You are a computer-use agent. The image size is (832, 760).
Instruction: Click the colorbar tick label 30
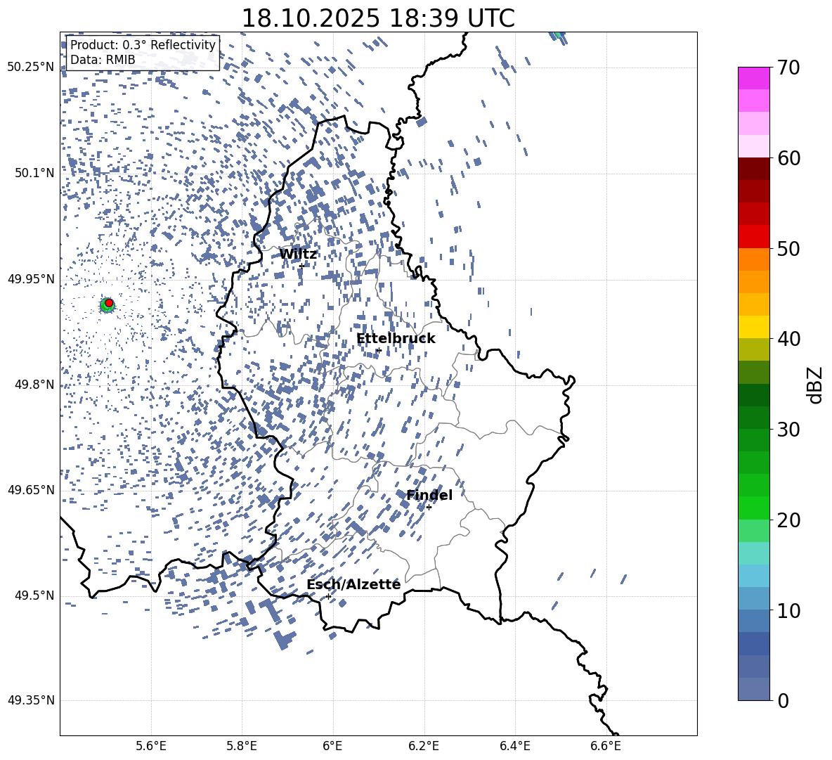[788, 430]
